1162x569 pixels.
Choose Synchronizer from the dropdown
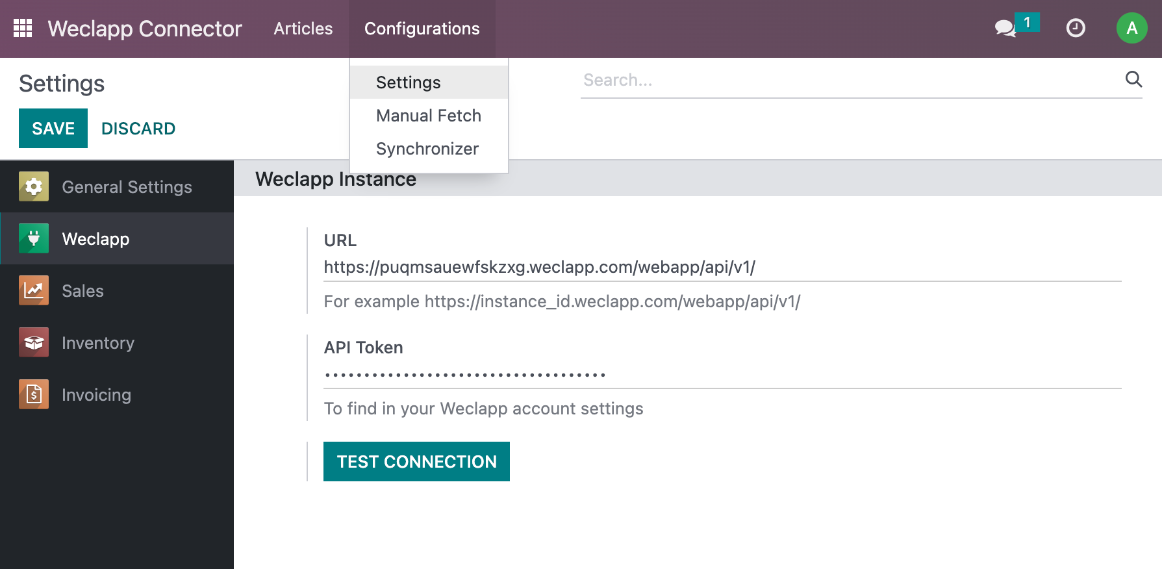(x=429, y=149)
